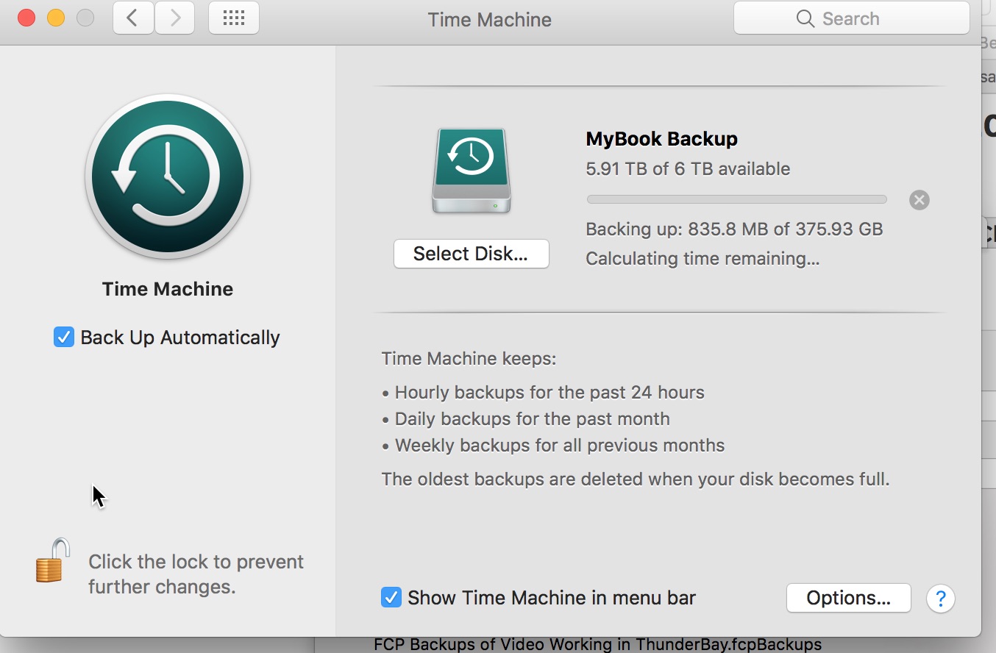Open Time Machine help with question mark
Image resolution: width=996 pixels, height=653 pixels.
tap(941, 598)
